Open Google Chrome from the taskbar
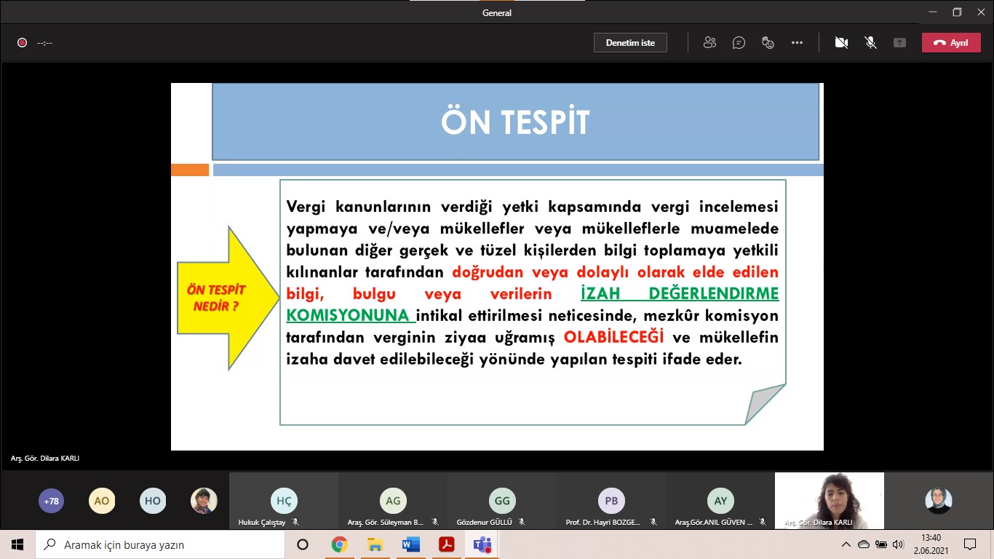This screenshot has width=994, height=559. (339, 544)
